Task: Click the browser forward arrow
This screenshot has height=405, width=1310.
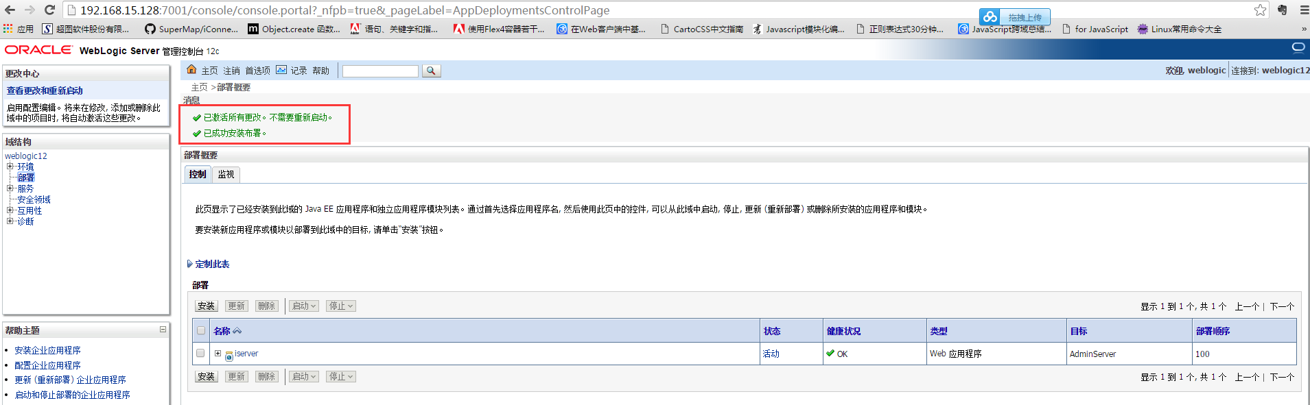Action: [30, 10]
